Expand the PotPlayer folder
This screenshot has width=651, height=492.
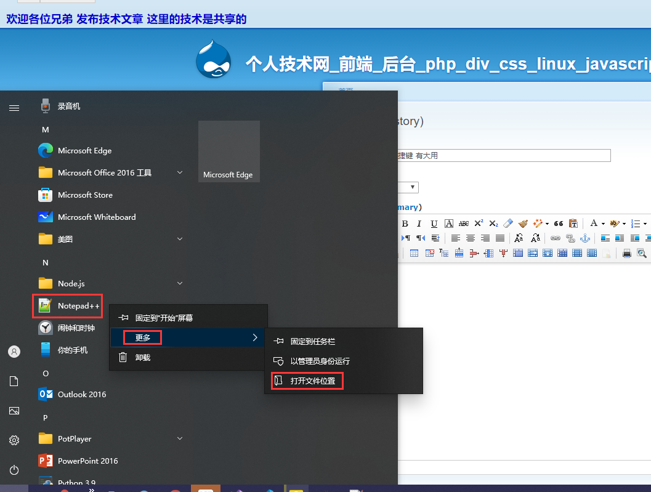[180, 438]
